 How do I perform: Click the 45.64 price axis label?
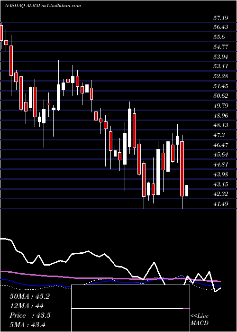pos(221,155)
